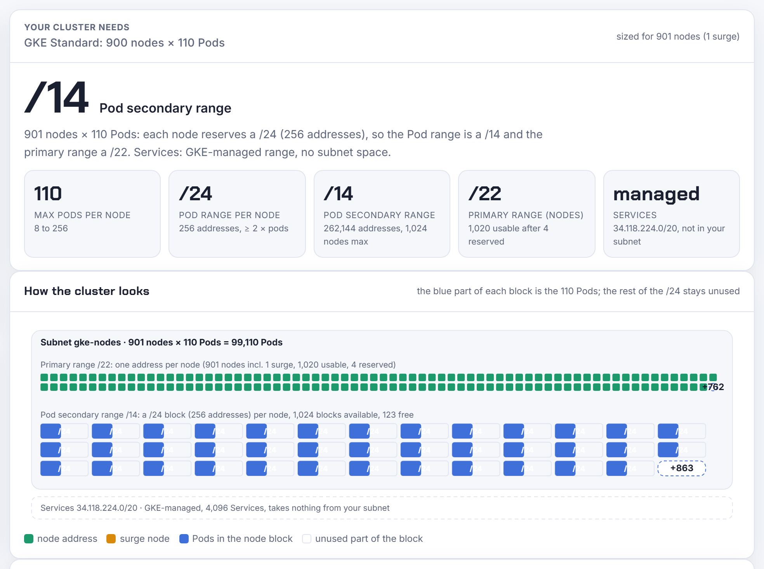The width and height of the screenshot is (764, 569).
Task: Click '1,020 usable after 4 reserved' text
Action: coord(508,235)
